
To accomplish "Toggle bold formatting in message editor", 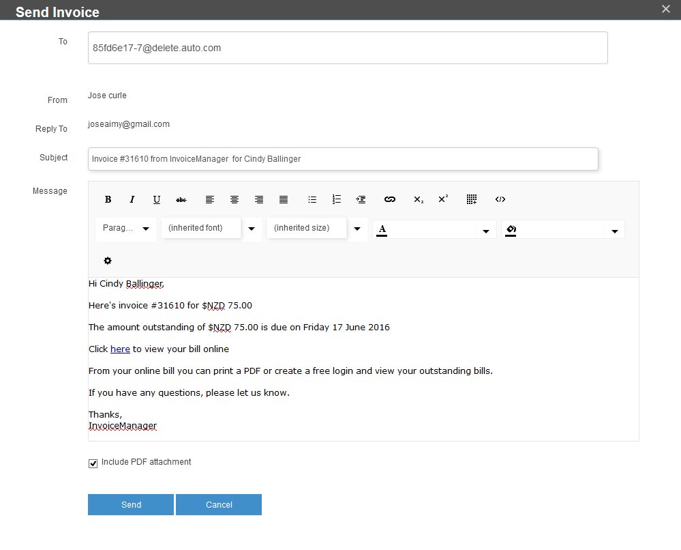I will point(108,200).
